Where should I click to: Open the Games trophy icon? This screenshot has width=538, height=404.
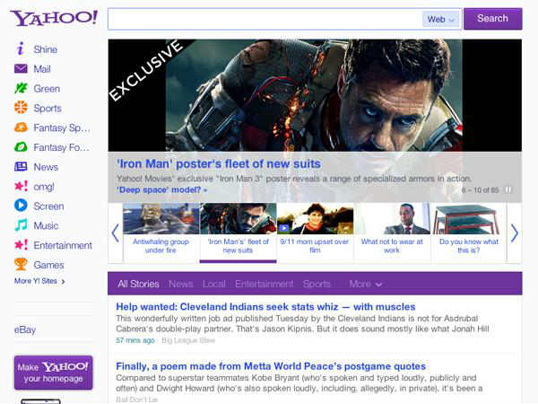(21, 264)
